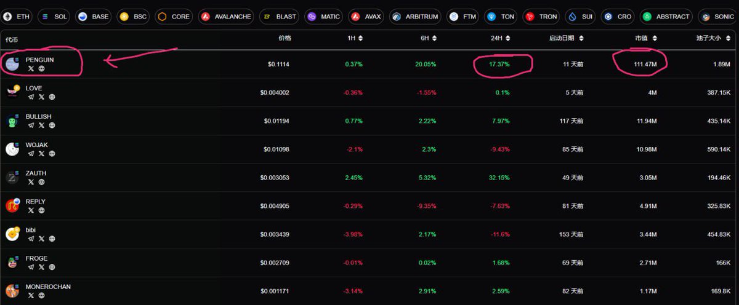Open FROGE's X (Twitter) icon
Image resolution: width=739 pixels, height=305 pixels.
coord(42,267)
